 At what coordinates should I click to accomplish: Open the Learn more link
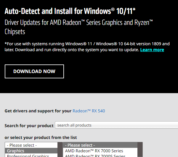152,50
